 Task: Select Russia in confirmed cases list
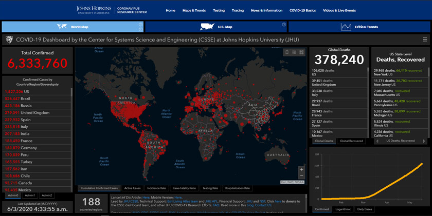[x=37, y=106]
